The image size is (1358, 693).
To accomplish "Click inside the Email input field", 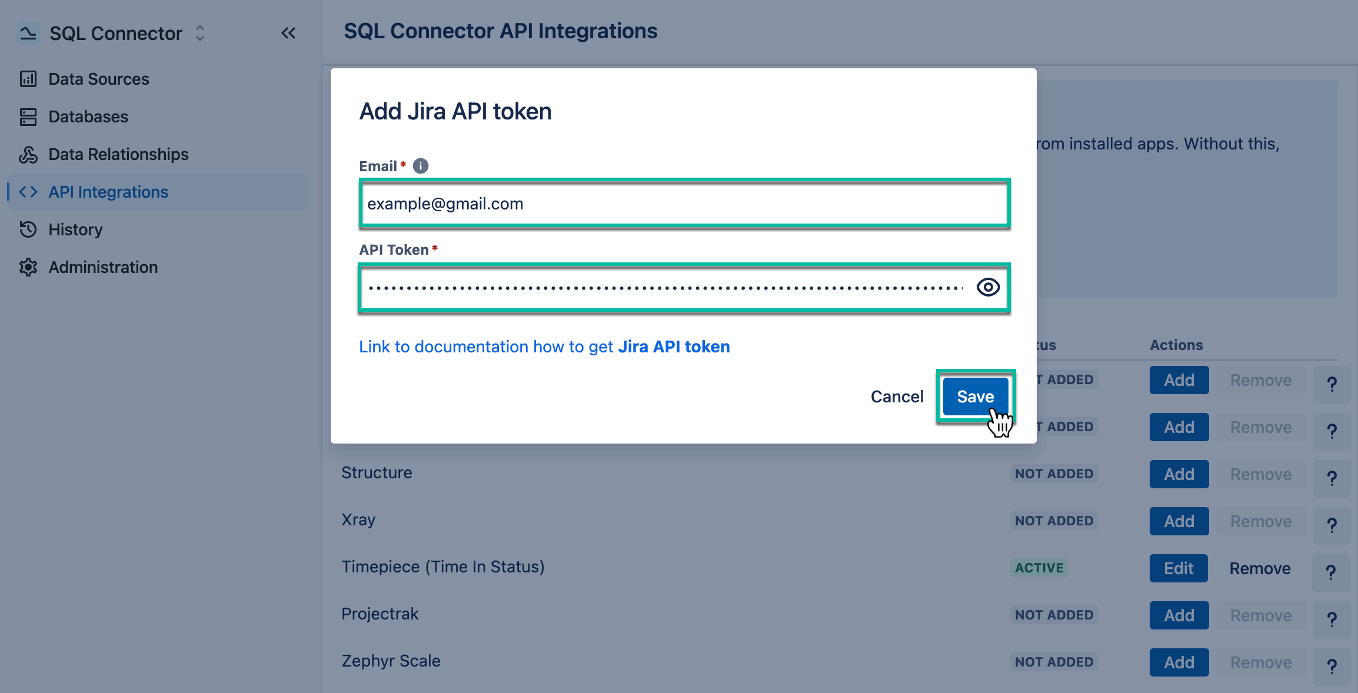I will (x=683, y=204).
